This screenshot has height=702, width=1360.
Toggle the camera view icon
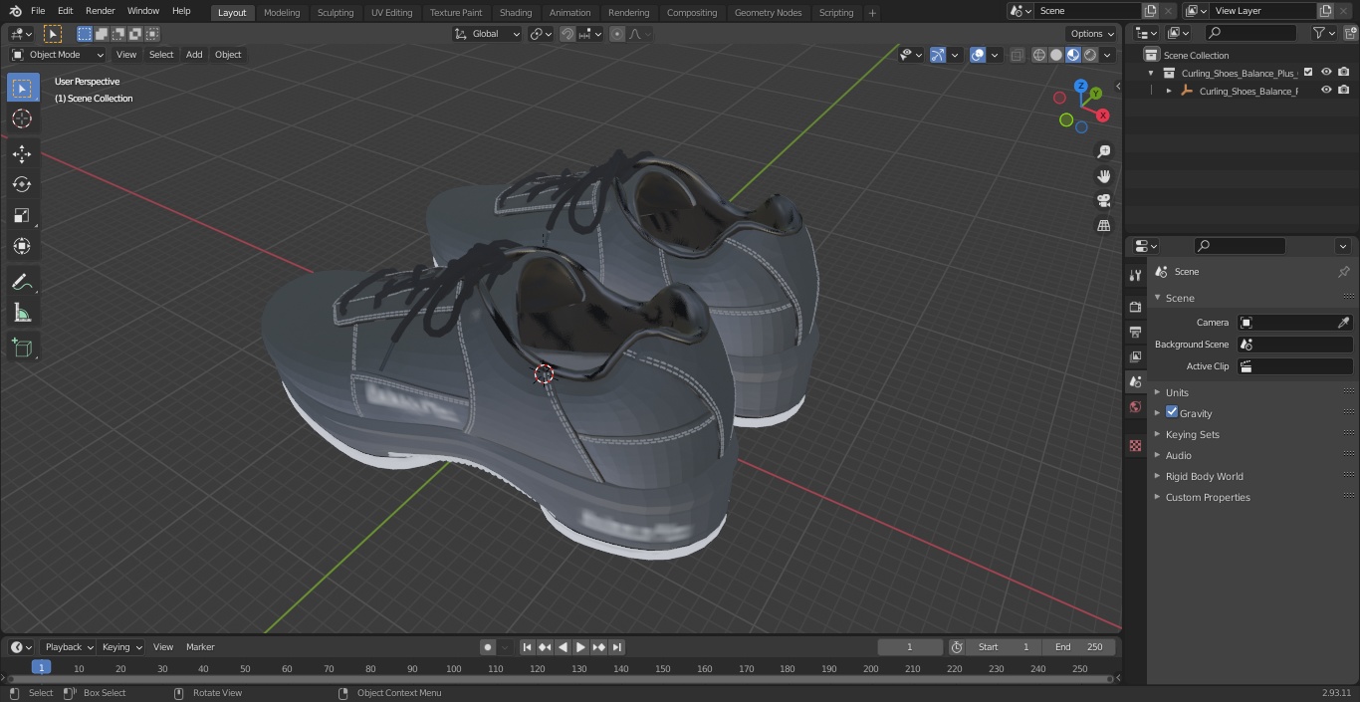coord(1103,201)
